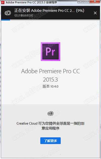Click the Premiere Pro Pr logo icon
This screenshot has height=159, width=101.
pos(50,51)
